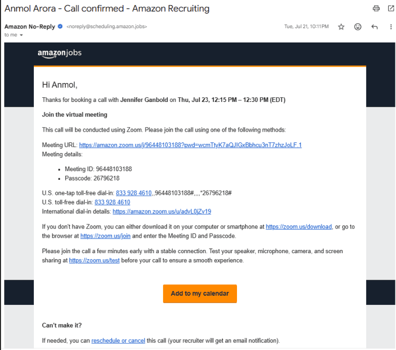The width and height of the screenshot is (396, 350).
Task: Click the Add to my calendar button
Action: 200,294
